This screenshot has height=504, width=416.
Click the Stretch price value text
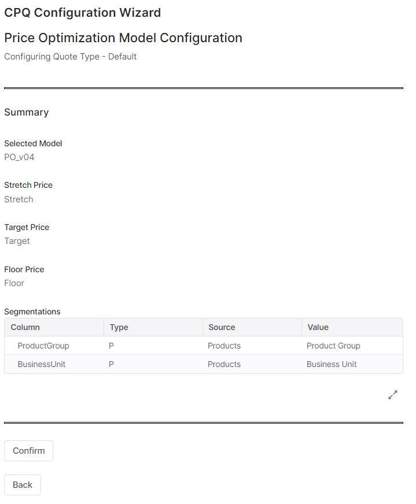point(19,199)
